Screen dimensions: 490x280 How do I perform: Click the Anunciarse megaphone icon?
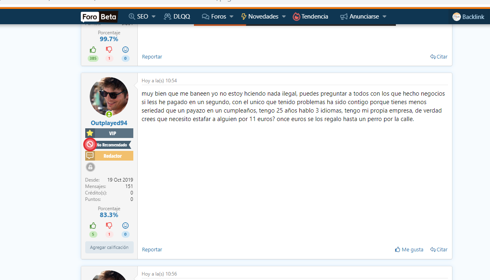pos(344,17)
